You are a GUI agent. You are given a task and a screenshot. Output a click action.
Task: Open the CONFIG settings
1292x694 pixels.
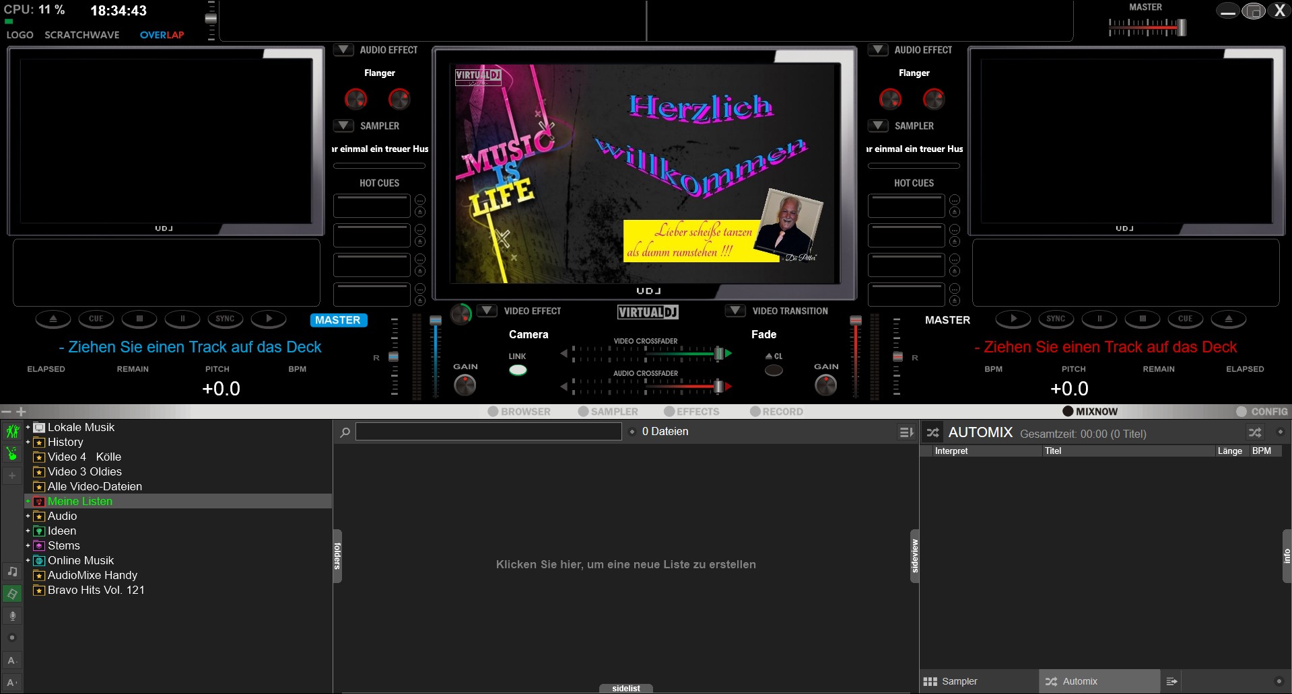[1262, 412]
